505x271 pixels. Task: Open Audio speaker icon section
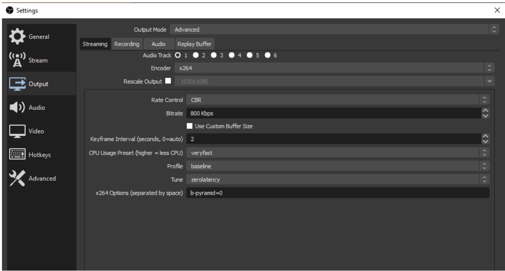click(x=16, y=107)
